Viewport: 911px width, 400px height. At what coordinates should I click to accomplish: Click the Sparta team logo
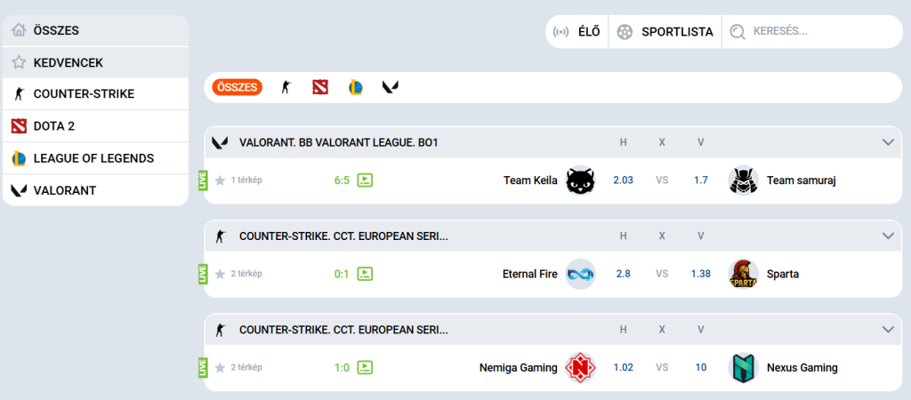743,274
